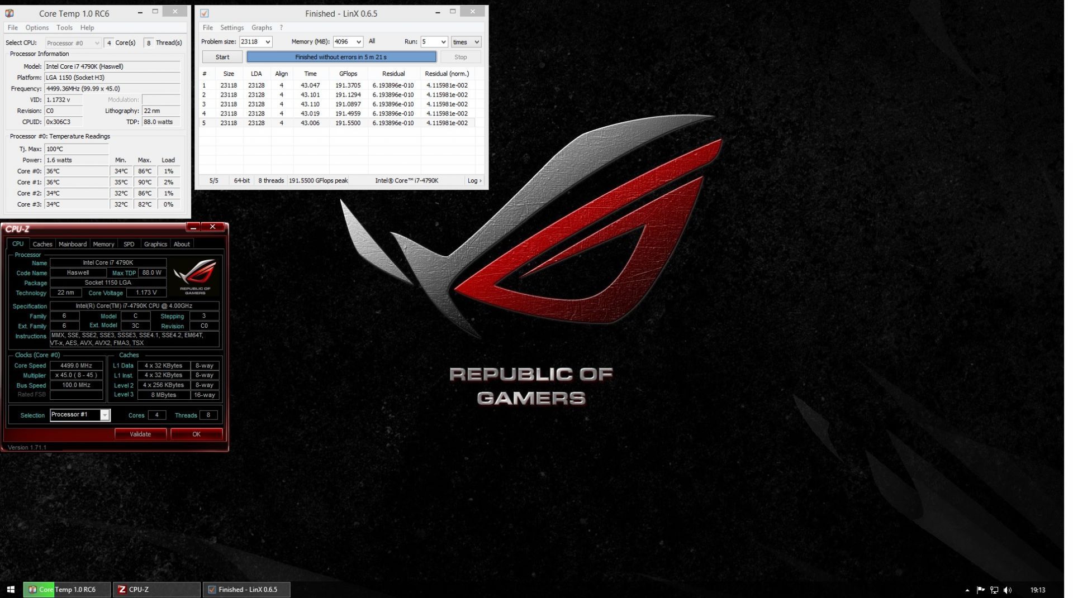Click the Core Temp title bar icon
Screen dimensions: 1073x598
point(10,13)
